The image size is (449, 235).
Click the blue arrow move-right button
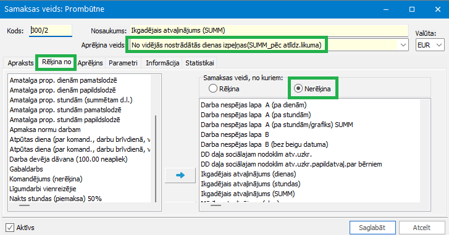tap(180, 175)
